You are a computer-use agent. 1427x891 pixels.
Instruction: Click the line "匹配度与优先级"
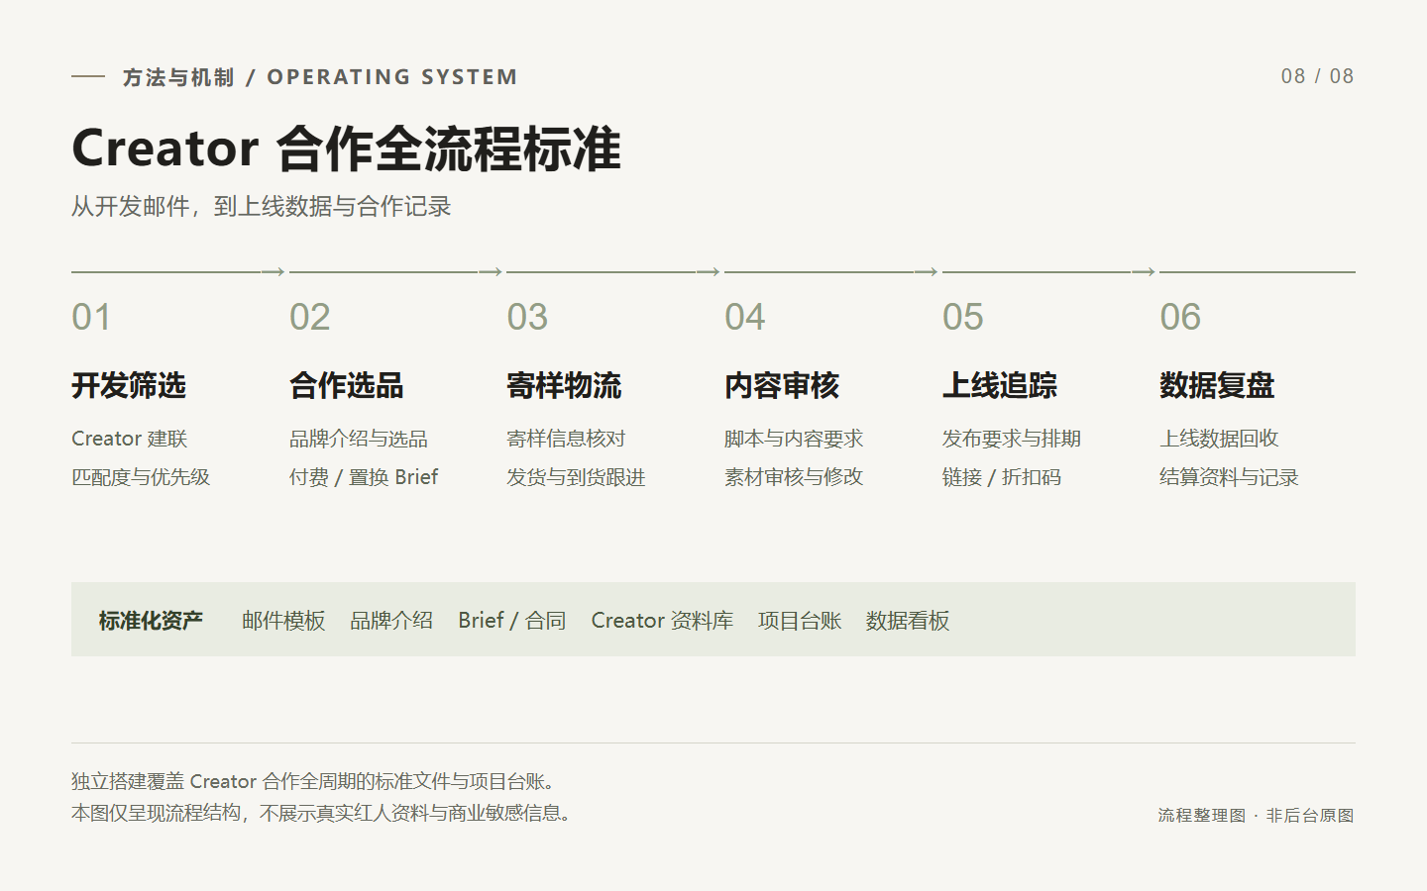[x=141, y=477]
